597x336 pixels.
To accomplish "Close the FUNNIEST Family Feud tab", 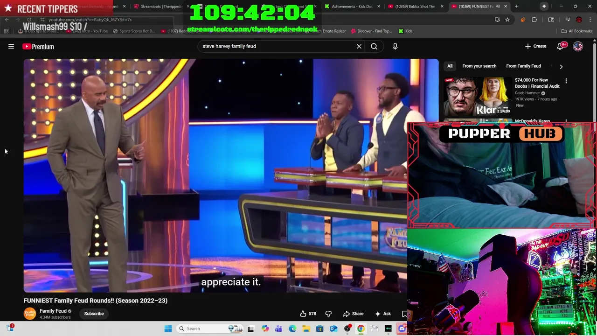I will click(506, 7).
